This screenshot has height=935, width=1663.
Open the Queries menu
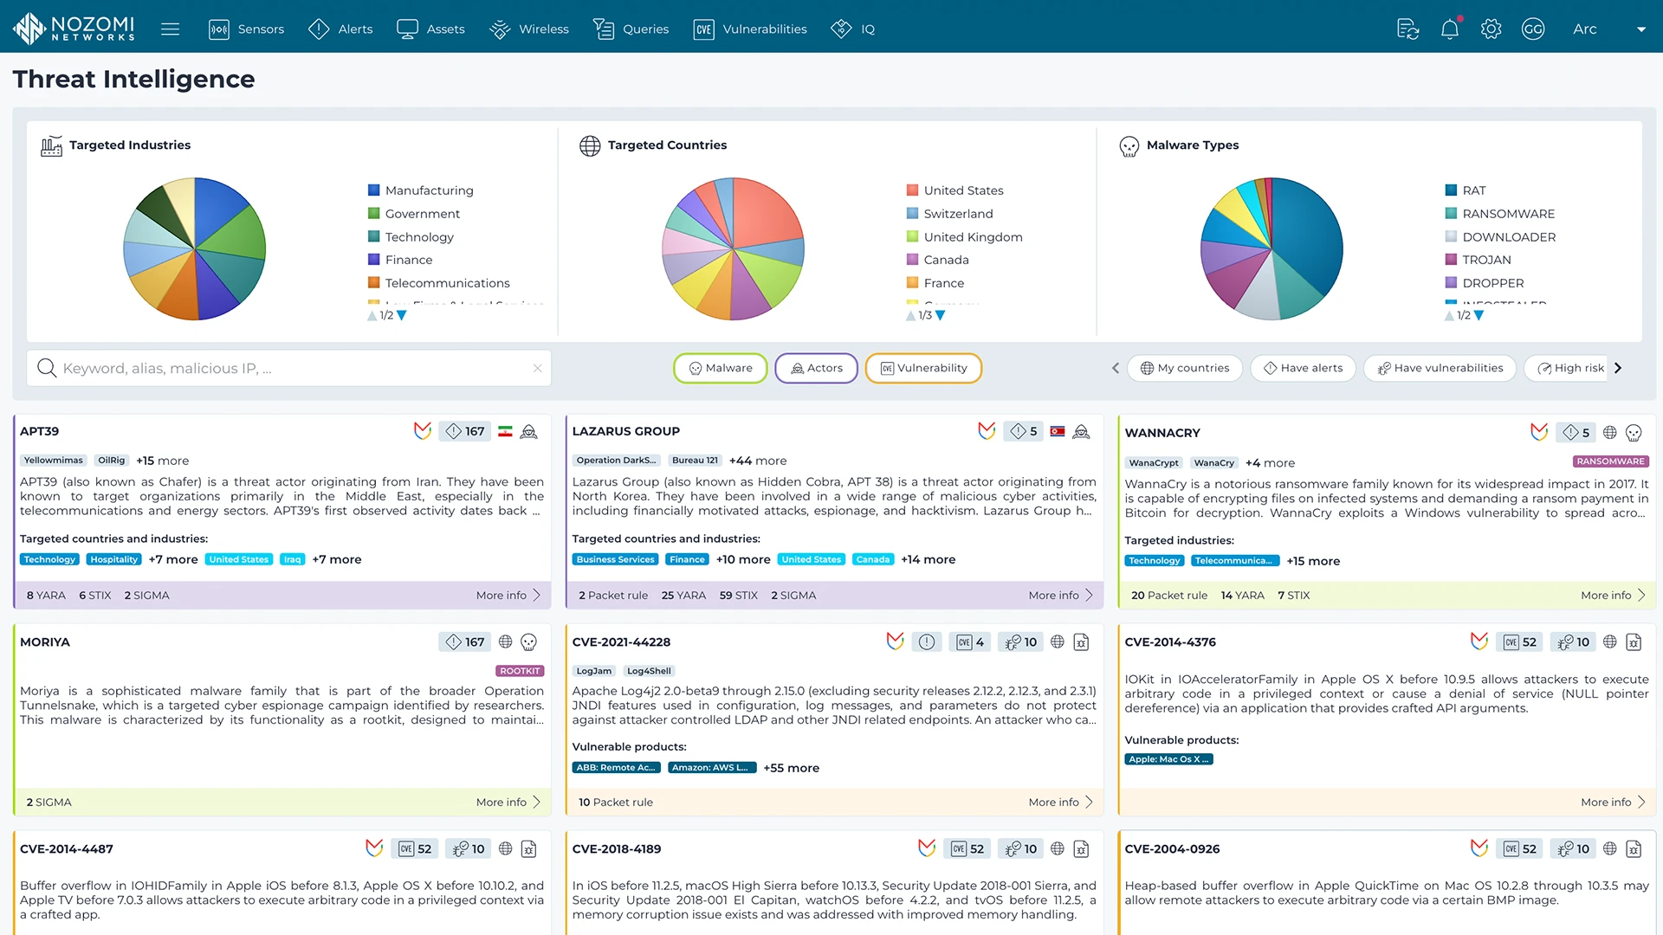click(x=631, y=29)
